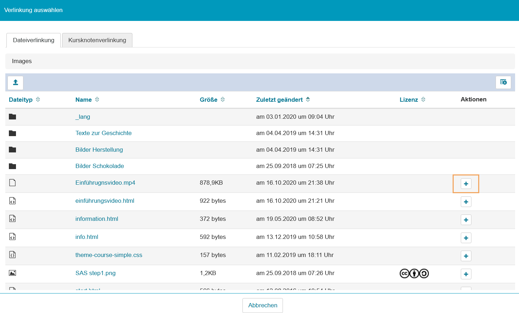This screenshot has width=519, height=313.
Task: Click the Creative Commons license icon
Action: tap(414, 273)
